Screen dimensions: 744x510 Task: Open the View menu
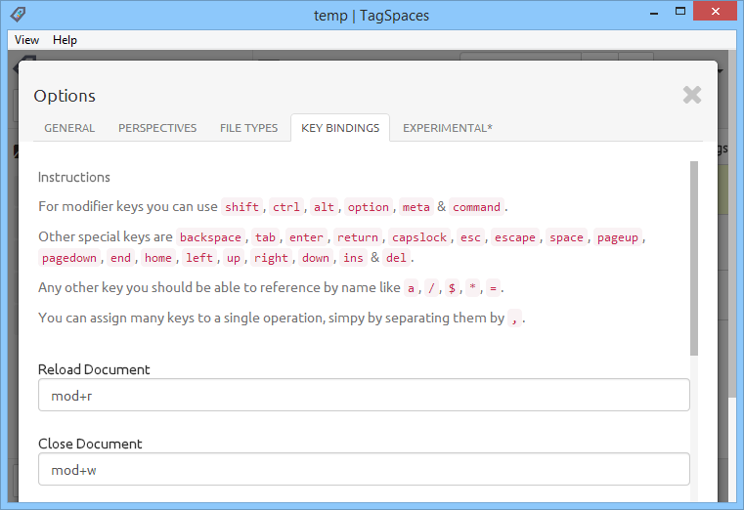pyautogui.click(x=26, y=40)
